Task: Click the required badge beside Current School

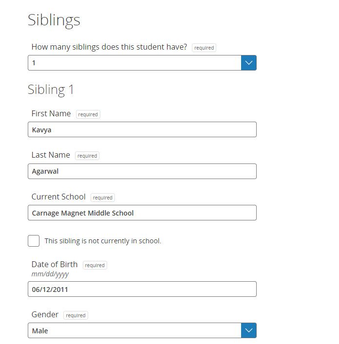Action: pos(103,198)
